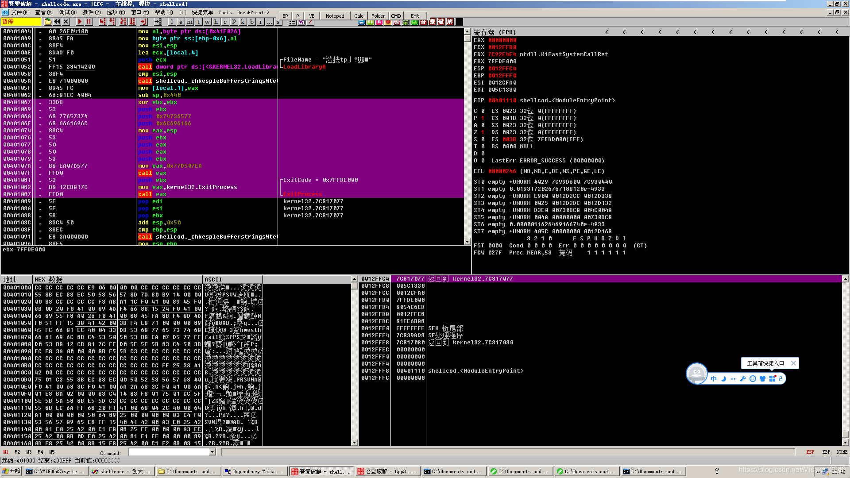Pause execution with the pause icon

pyautogui.click(x=89, y=21)
